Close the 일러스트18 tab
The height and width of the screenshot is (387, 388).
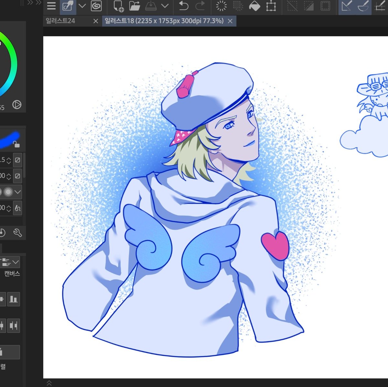click(x=230, y=21)
